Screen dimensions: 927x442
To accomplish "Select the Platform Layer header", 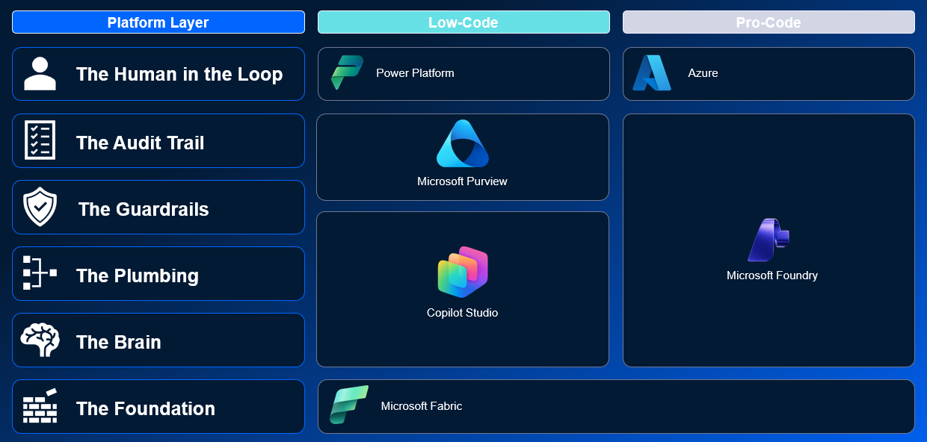I will [x=158, y=22].
